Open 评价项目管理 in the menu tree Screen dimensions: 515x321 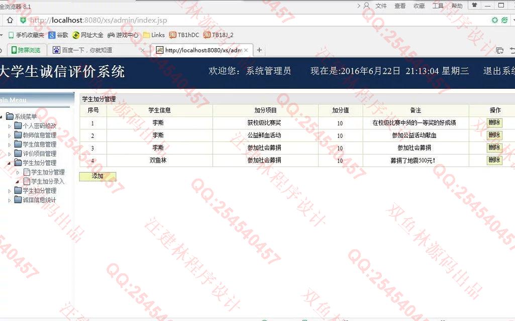tap(39, 153)
